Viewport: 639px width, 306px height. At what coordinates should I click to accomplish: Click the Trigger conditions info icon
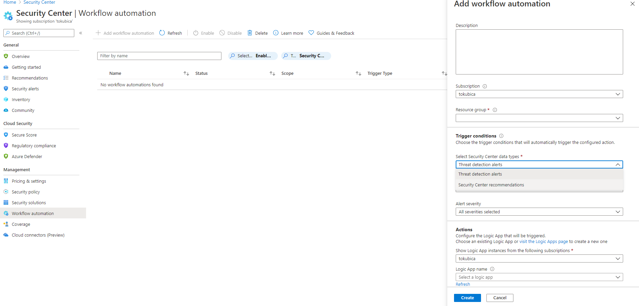tap(501, 136)
